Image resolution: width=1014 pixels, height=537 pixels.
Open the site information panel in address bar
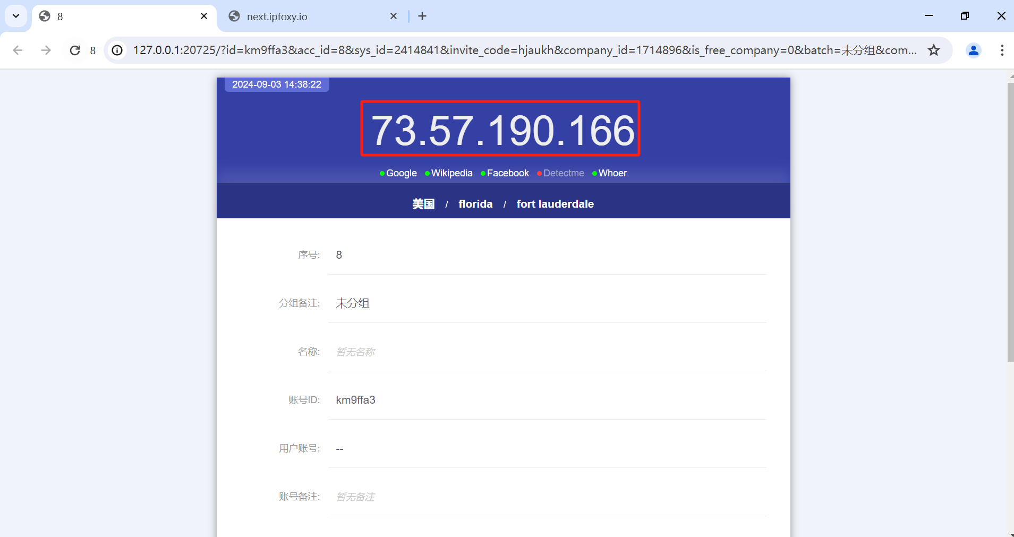tap(117, 50)
